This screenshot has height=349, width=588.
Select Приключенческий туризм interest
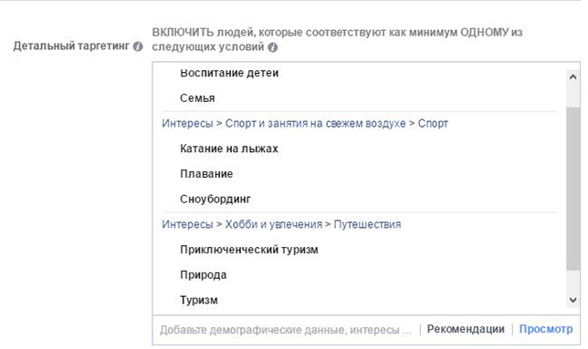click(x=249, y=250)
